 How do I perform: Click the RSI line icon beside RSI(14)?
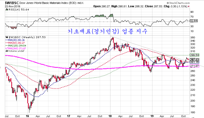(7, 10)
